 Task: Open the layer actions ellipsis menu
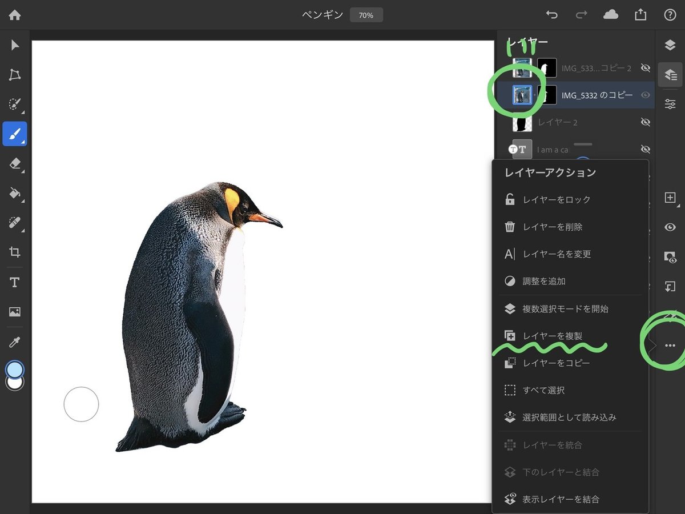coord(671,345)
